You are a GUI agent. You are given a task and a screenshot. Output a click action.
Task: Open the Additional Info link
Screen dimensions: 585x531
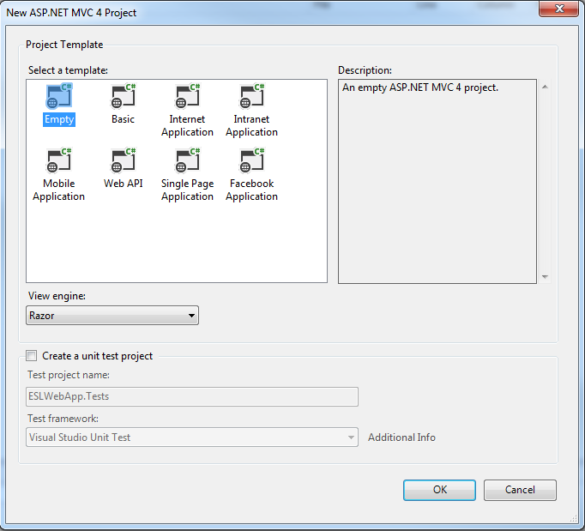click(401, 437)
